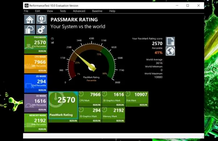Rerun the CPU Mark test in sidebar

click(42, 71)
